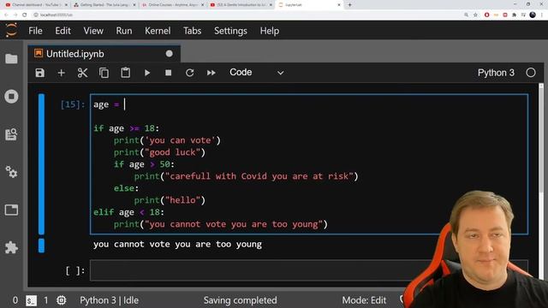Open the Chrome profile avatar
Screen dimensions: 548x308
click(x=533, y=15)
